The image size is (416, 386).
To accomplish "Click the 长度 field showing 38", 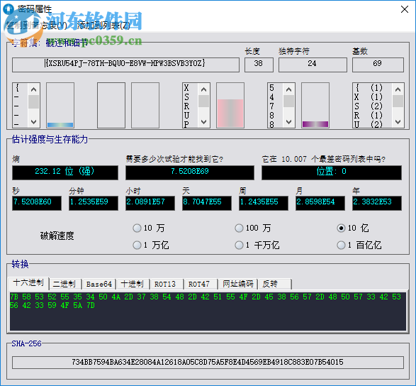I will [x=259, y=65].
